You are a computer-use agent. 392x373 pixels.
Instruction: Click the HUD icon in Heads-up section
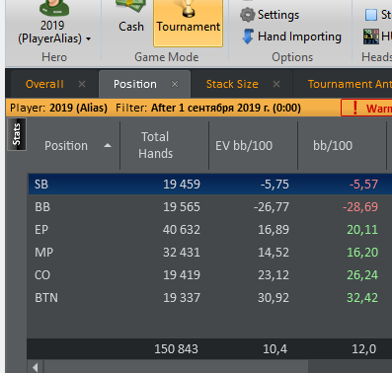tap(371, 37)
